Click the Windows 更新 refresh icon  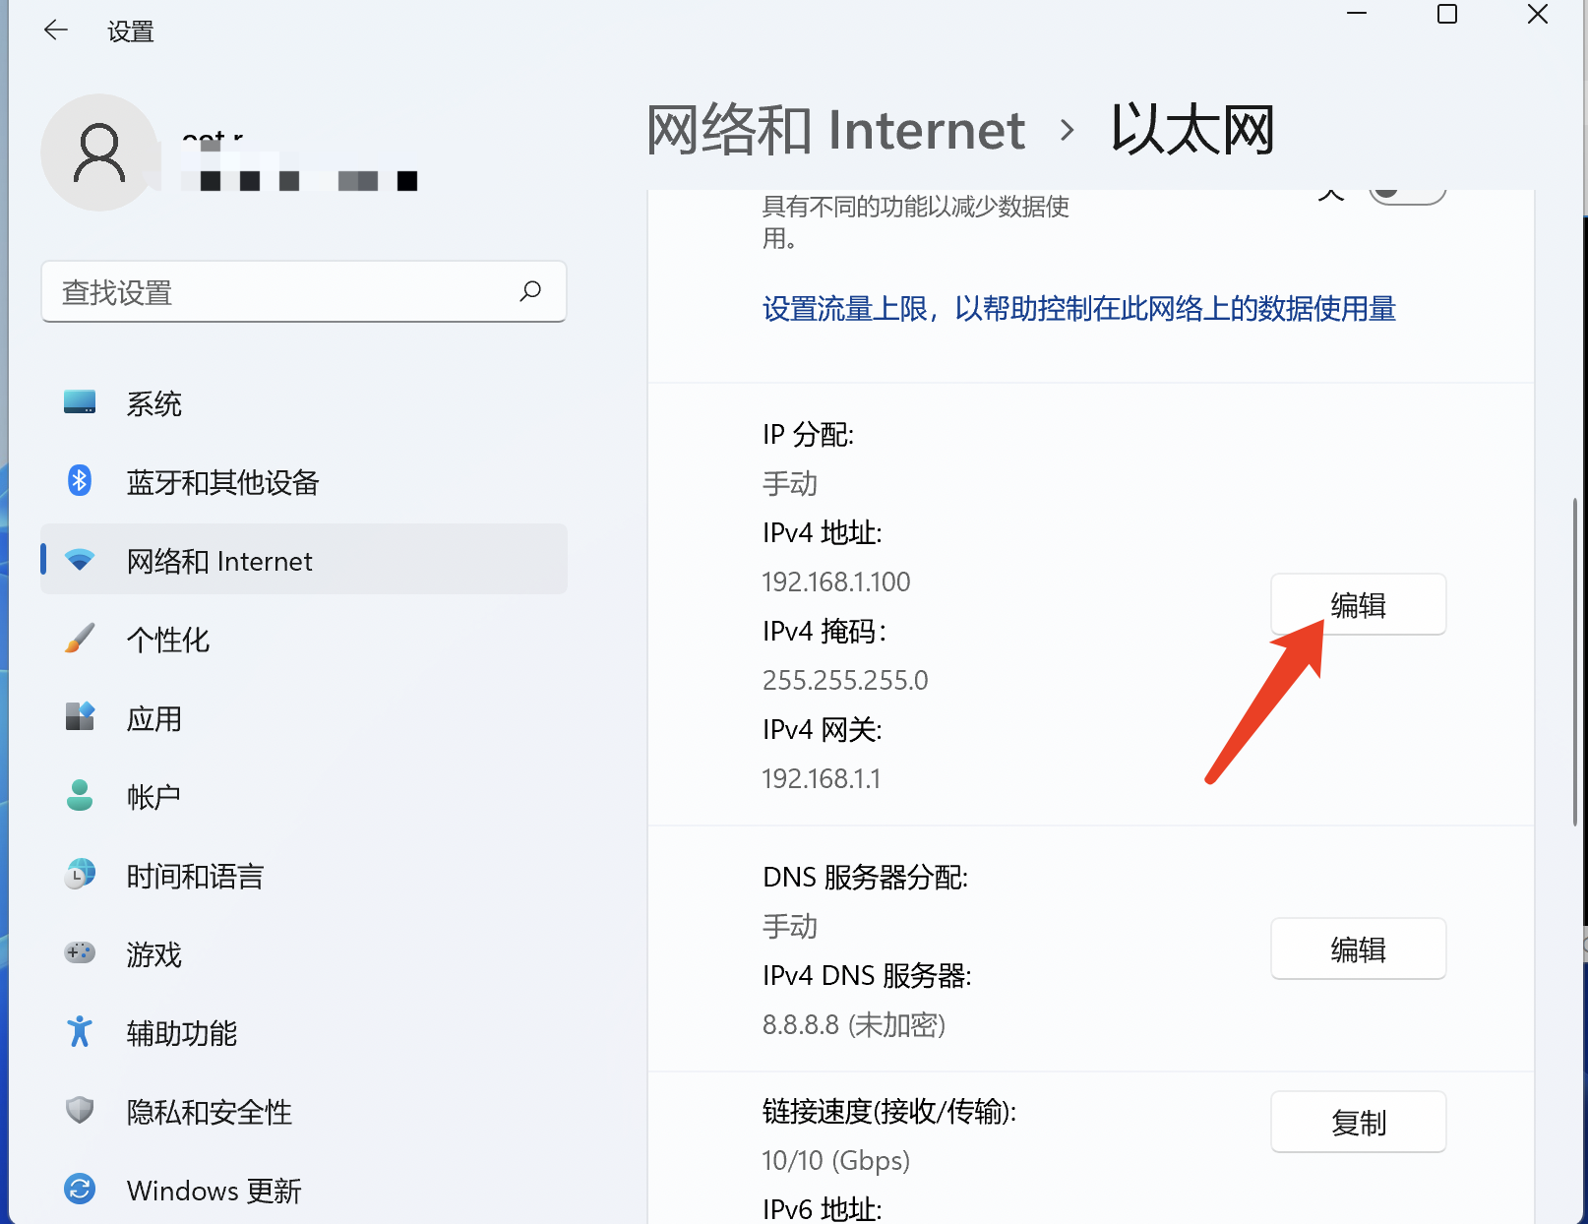tap(79, 1190)
